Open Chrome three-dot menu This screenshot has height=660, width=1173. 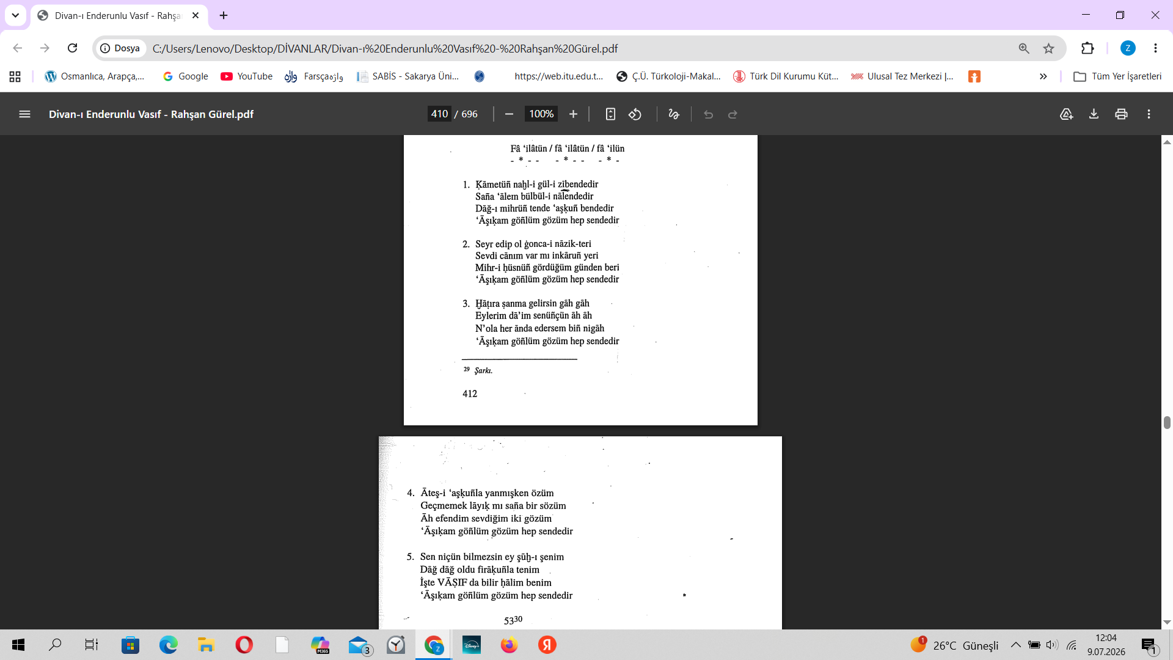[1155, 48]
